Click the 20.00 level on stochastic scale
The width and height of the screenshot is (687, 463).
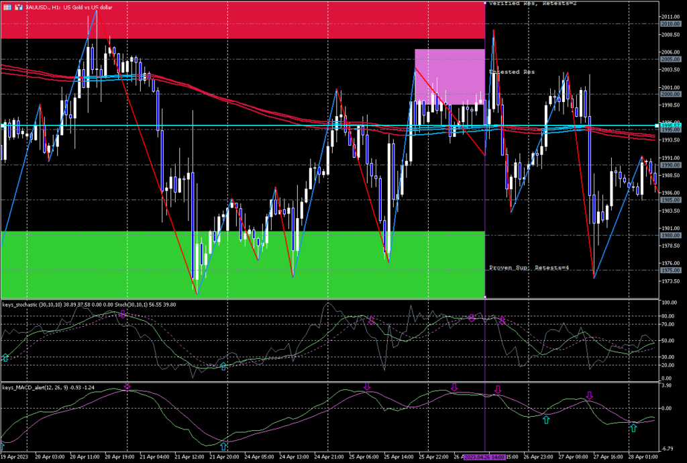(669, 365)
